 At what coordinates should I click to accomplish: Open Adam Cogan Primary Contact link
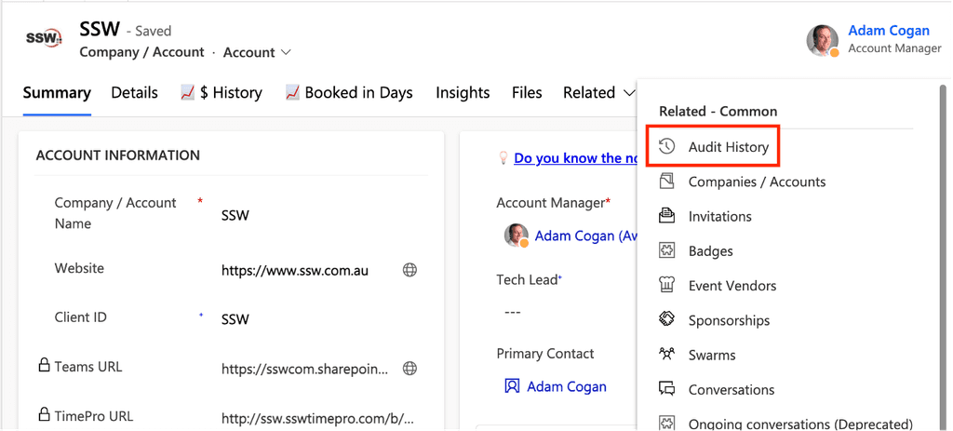(566, 386)
